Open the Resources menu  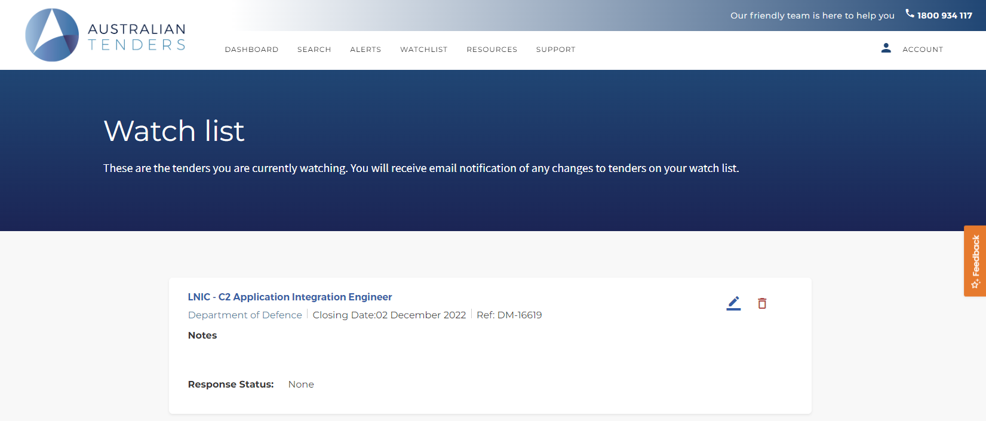coord(492,50)
